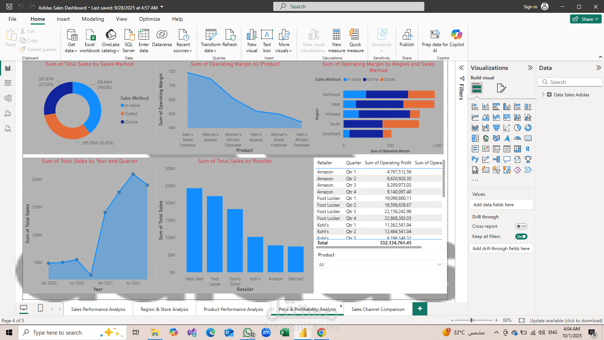The height and width of the screenshot is (340, 604).
Task: Switch to mobile layout view
Action: tap(40, 308)
